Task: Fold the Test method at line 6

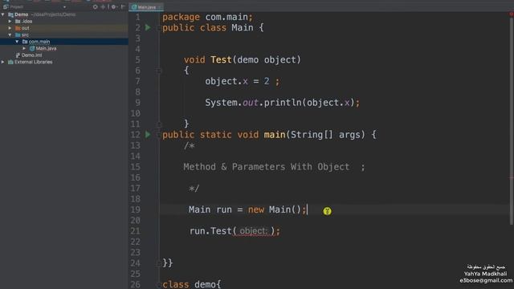Action: coord(159,71)
